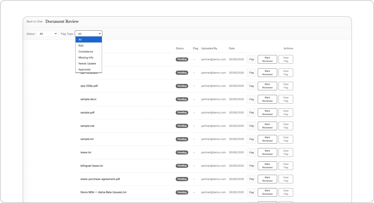
Task: Flag the spa-200p.pdf document
Action: 252,86
